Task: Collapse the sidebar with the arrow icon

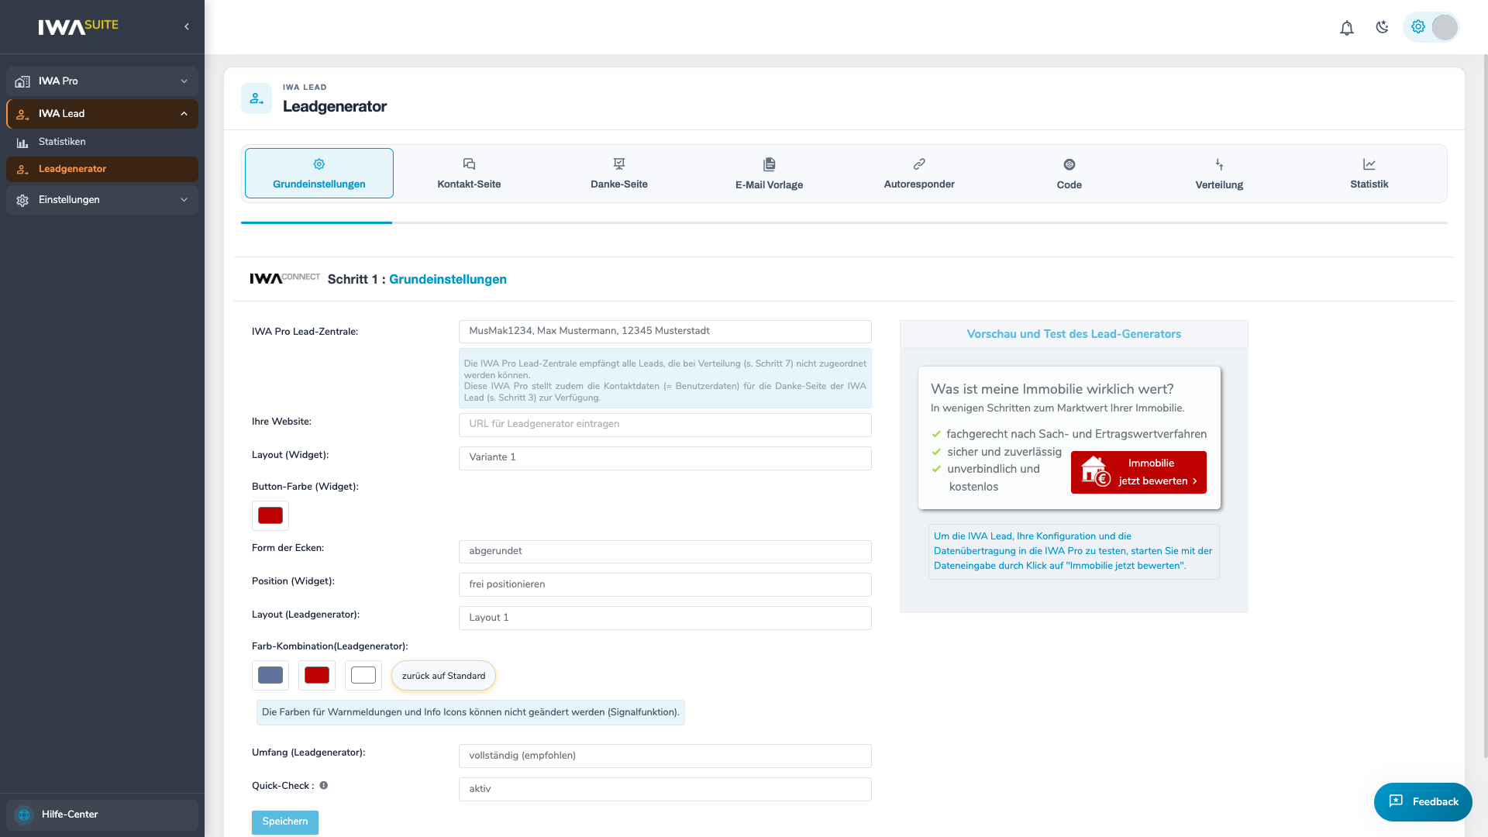Action: [x=187, y=26]
